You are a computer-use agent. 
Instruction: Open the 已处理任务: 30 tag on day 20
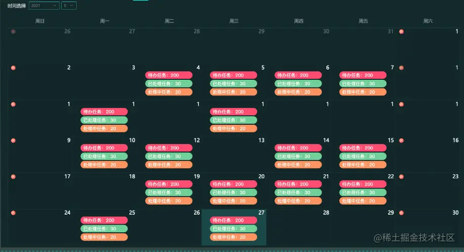pyautogui.click(x=234, y=192)
